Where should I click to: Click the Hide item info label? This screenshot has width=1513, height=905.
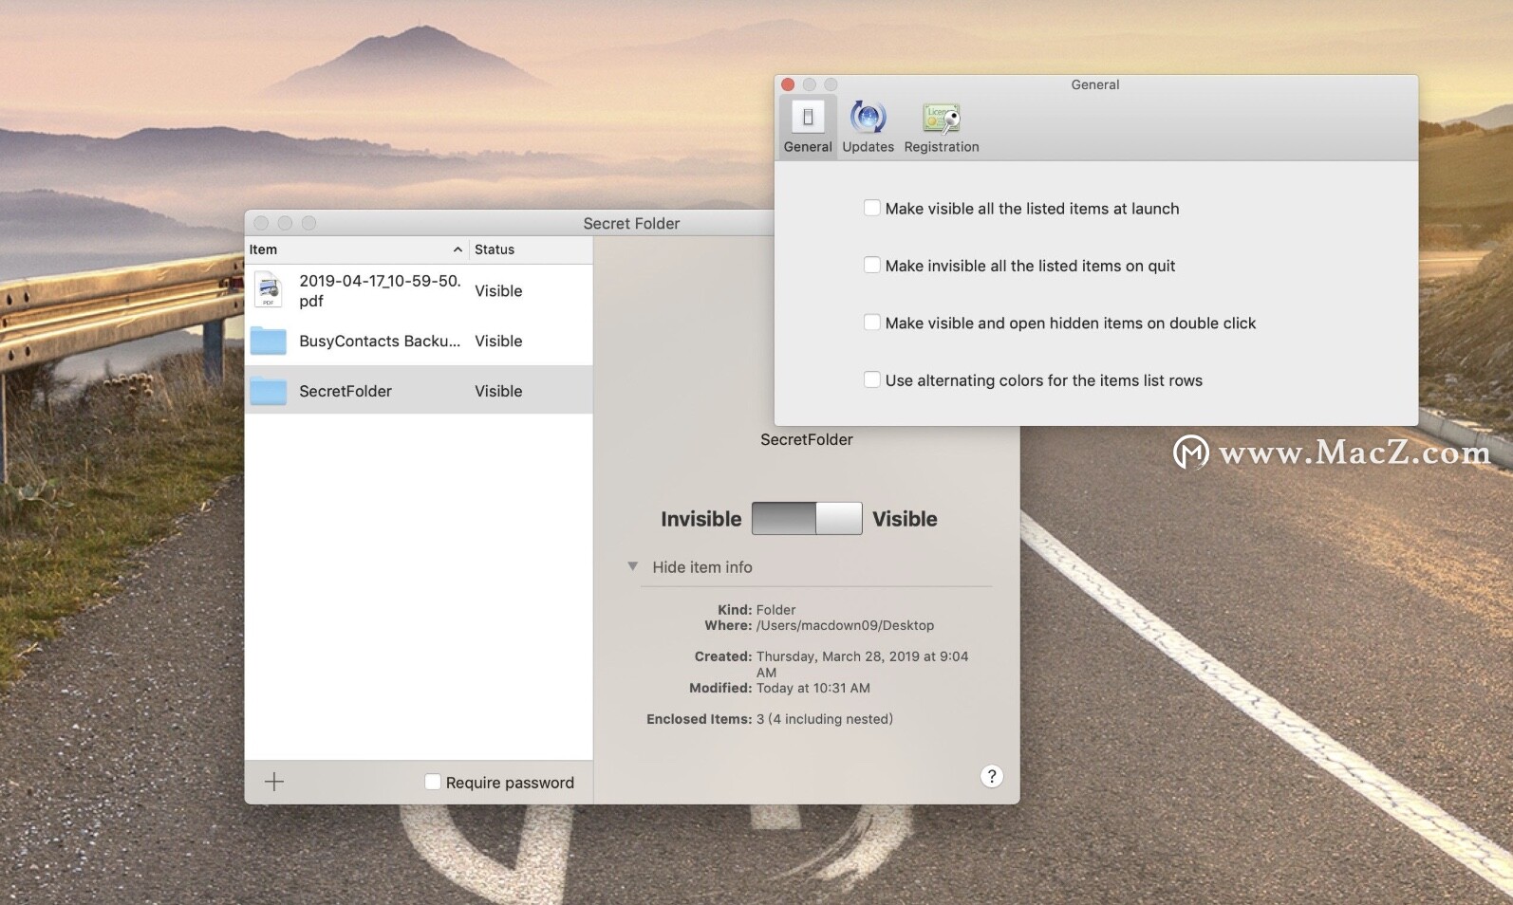pos(702,567)
